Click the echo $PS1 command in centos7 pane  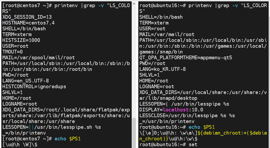click(x=67, y=139)
